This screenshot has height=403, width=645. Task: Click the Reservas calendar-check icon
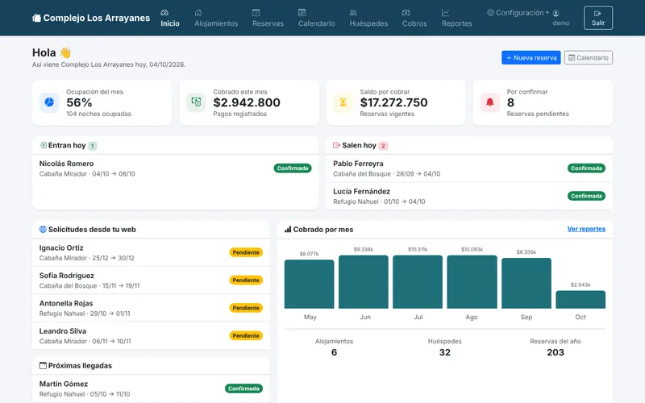tap(256, 13)
